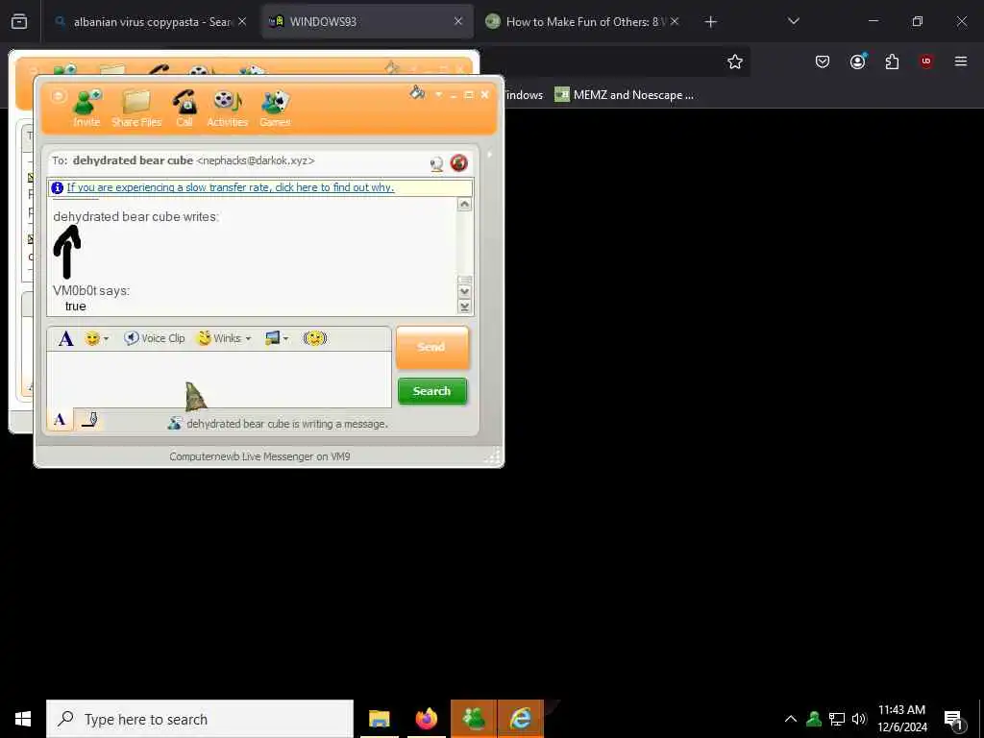Open the list all tabs dropdown

click(x=794, y=21)
